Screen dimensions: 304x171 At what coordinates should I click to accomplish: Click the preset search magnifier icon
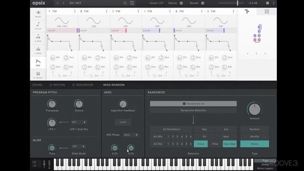coord(125,3)
